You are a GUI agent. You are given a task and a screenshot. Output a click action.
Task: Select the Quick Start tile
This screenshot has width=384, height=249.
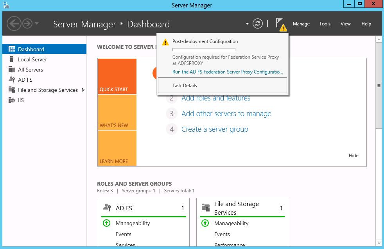[117, 76]
